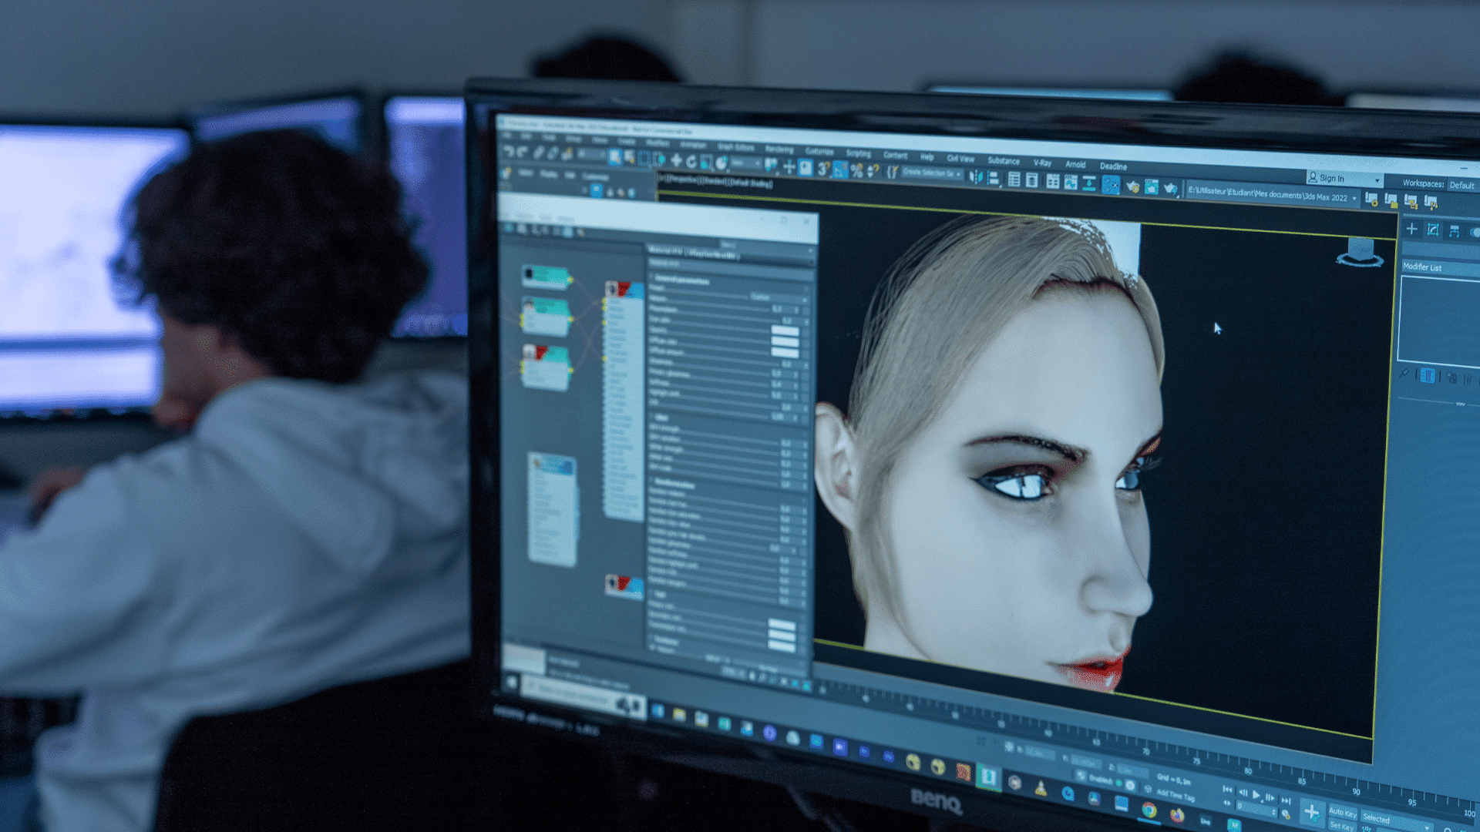
Task: Open the Arnold menu
Action: point(1075,164)
